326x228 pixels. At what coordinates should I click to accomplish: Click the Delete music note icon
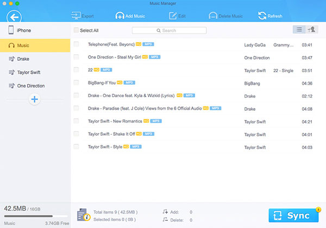[x=165, y=219]
